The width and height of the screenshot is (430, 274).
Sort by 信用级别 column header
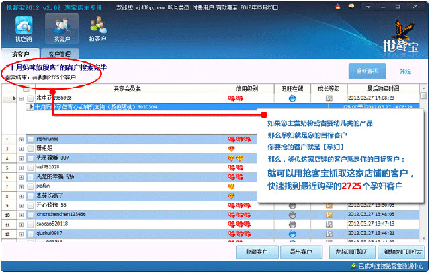pyautogui.click(x=247, y=89)
